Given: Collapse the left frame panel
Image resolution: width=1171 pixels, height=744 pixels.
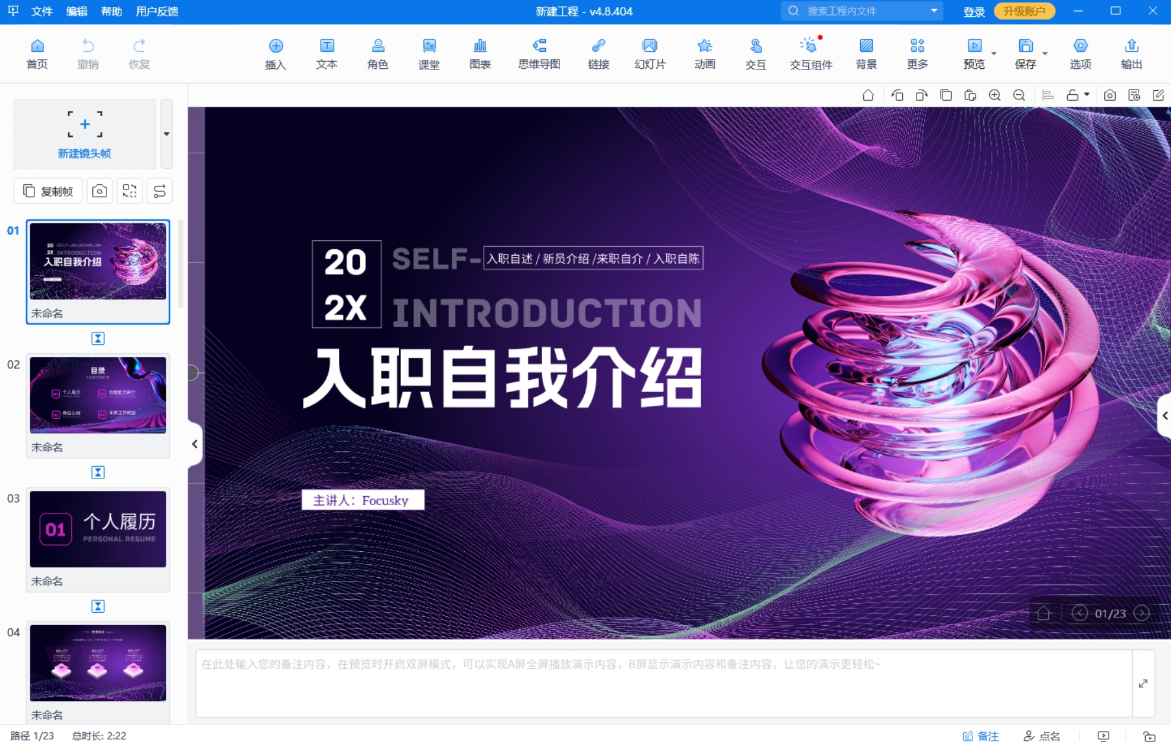Looking at the screenshot, I should pos(195,444).
